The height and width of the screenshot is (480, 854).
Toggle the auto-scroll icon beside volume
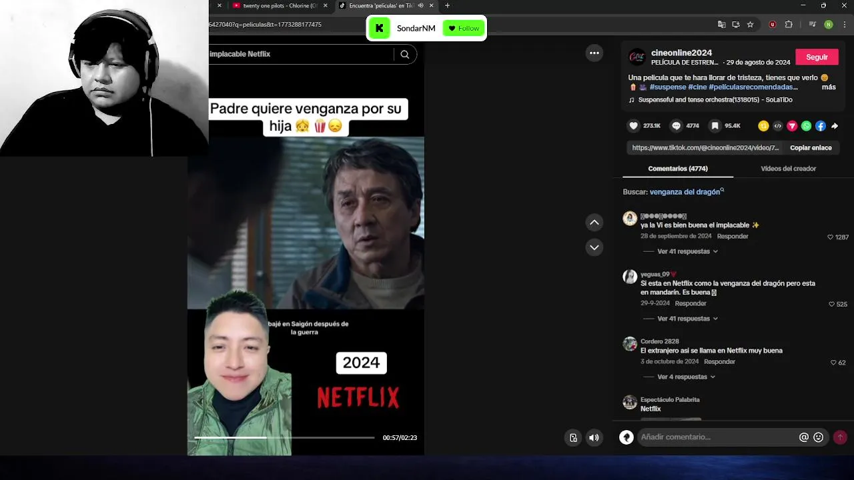click(573, 437)
